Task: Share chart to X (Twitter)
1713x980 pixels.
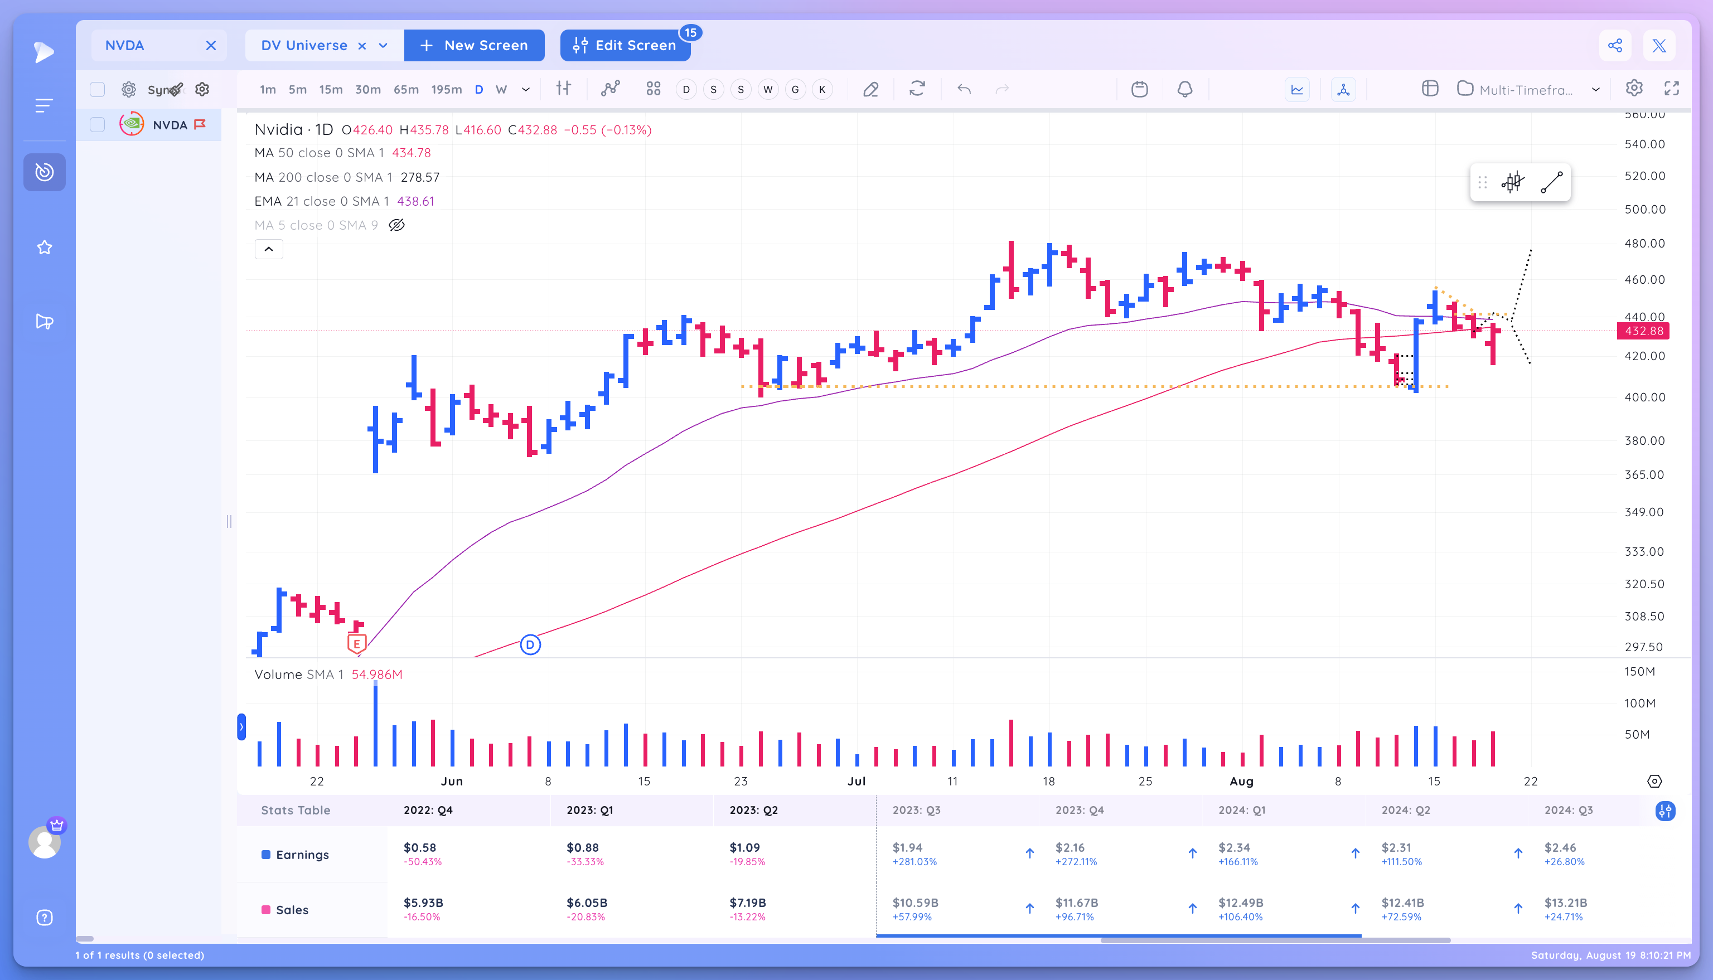Action: click(x=1659, y=46)
